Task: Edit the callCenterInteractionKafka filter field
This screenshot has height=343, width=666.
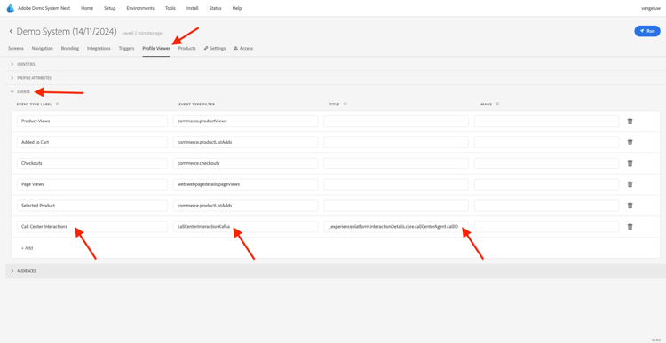Action: (x=245, y=226)
